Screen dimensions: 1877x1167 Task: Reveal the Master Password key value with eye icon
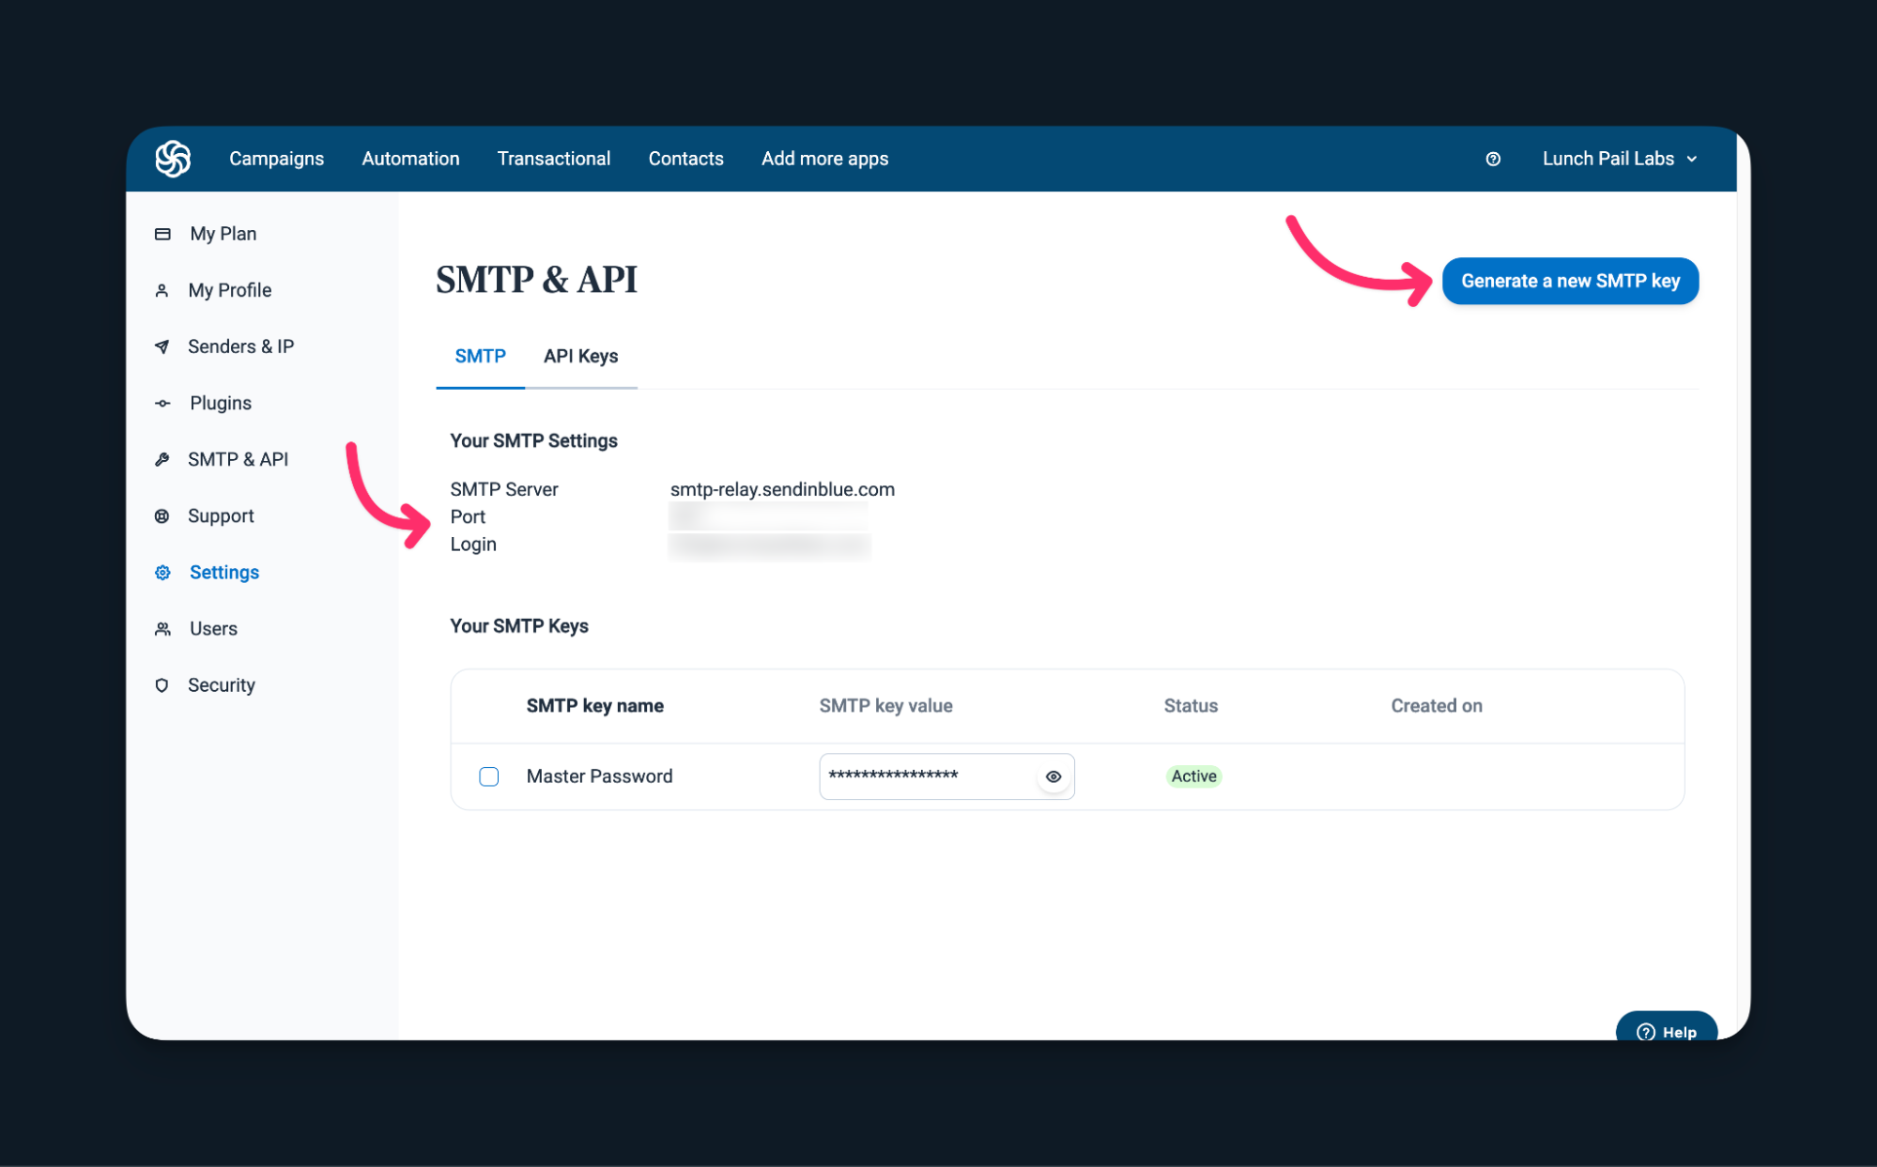point(1054,776)
